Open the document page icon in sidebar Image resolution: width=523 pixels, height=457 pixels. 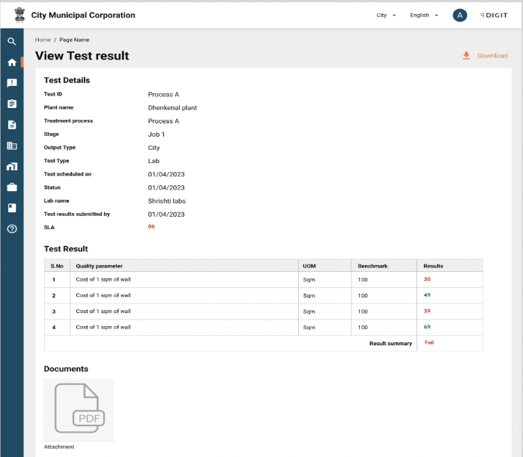click(x=11, y=125)
